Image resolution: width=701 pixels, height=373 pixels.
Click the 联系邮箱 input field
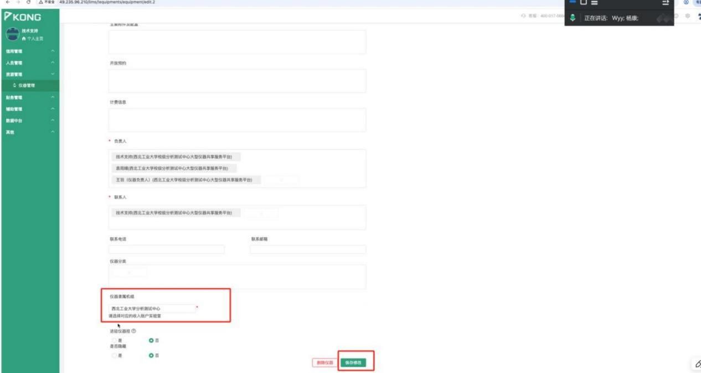point(308,249)
